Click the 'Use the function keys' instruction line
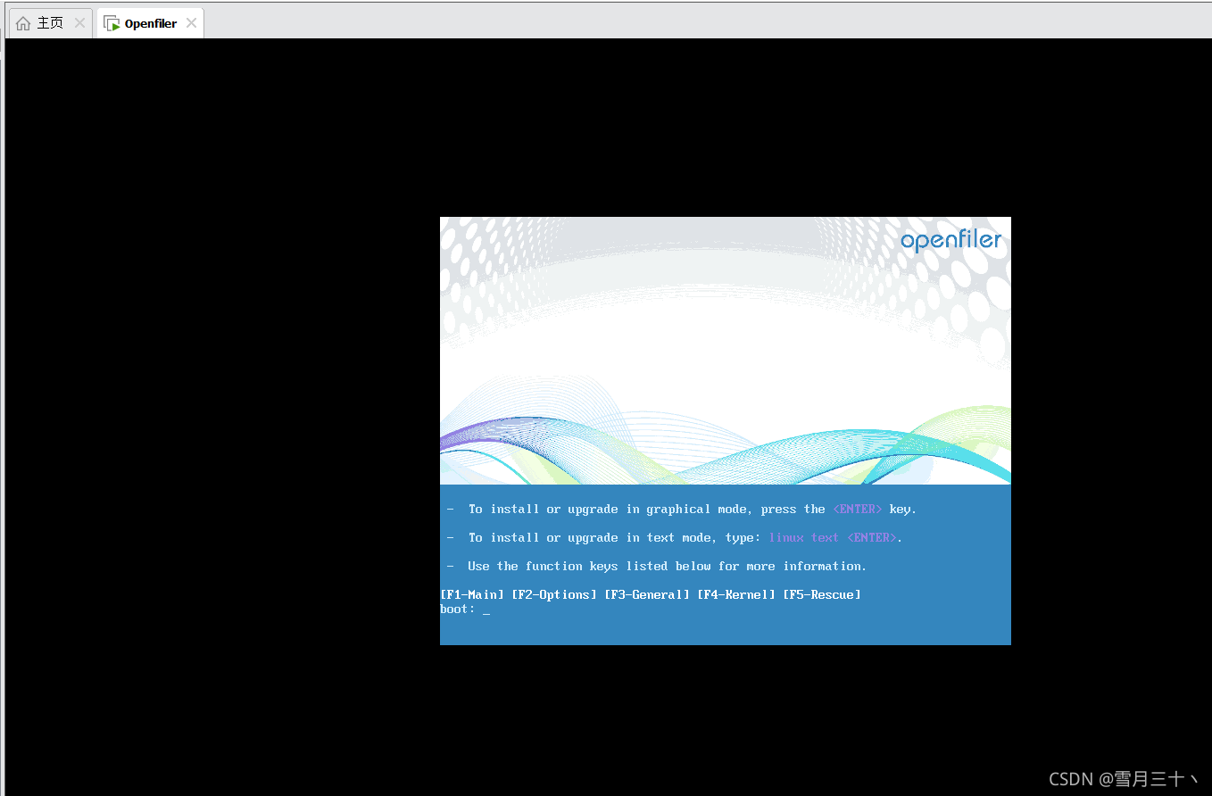 pyautogui.click(x=657, y=567)
